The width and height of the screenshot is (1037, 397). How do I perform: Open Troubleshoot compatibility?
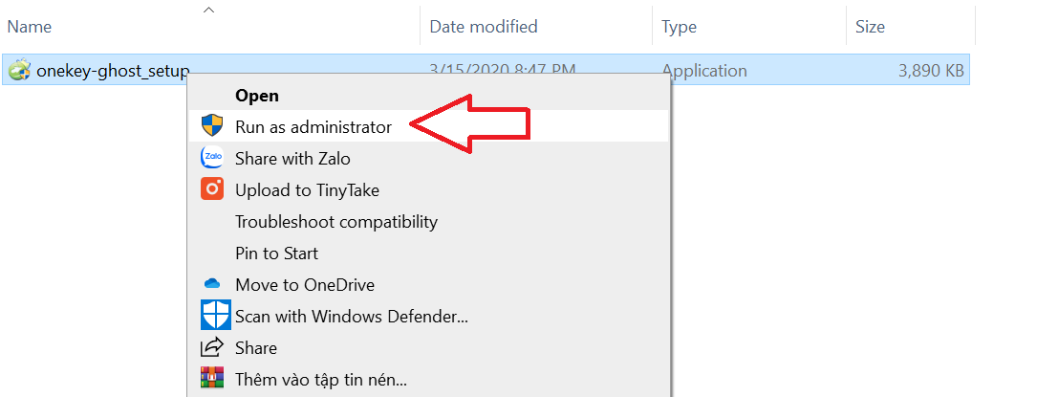point(336,221)
